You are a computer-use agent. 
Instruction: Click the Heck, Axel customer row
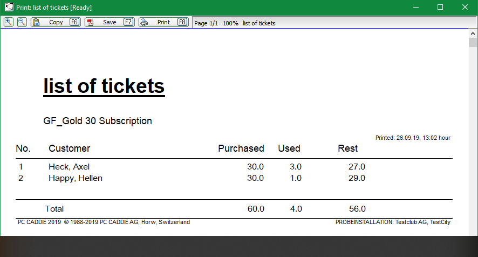coord(234,167)
